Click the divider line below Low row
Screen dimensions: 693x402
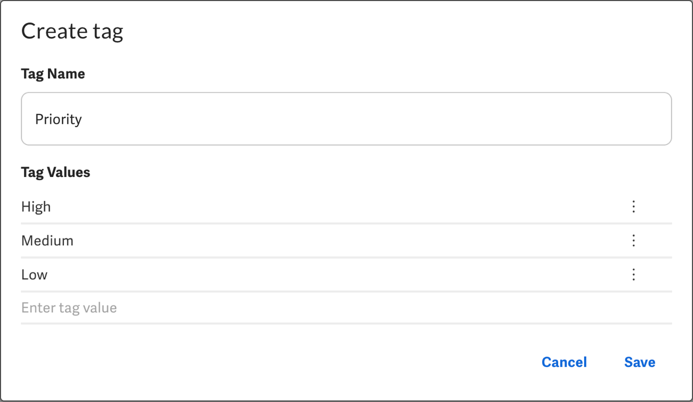click(346, 292)
